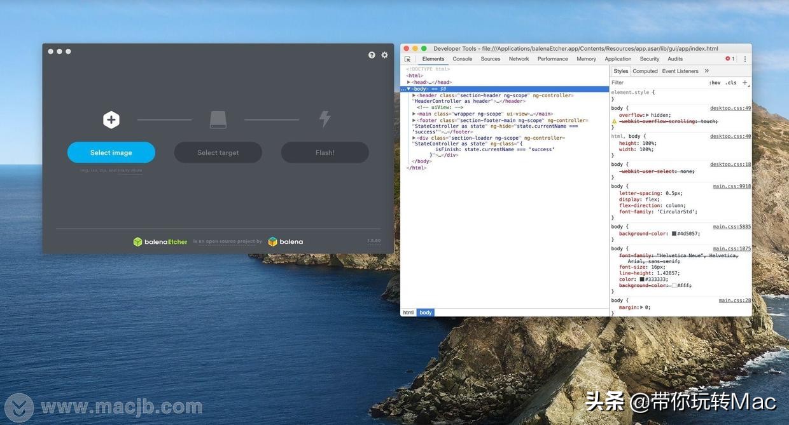Click the balena cube logo in footer
The width and height of the screenshot is (789, 425).
pyautogui.click(x=272, y=241)
